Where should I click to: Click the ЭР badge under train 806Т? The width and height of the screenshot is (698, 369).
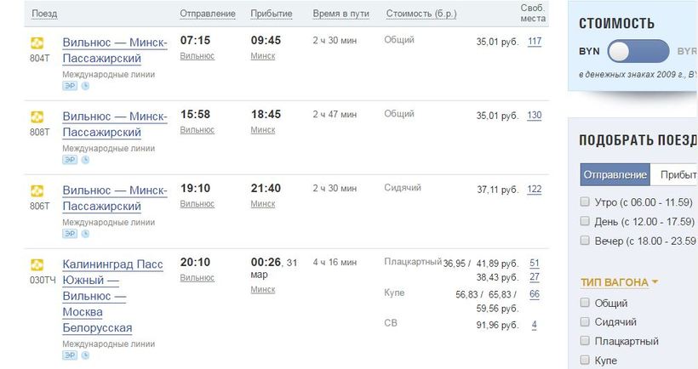[x=70, y=234]
